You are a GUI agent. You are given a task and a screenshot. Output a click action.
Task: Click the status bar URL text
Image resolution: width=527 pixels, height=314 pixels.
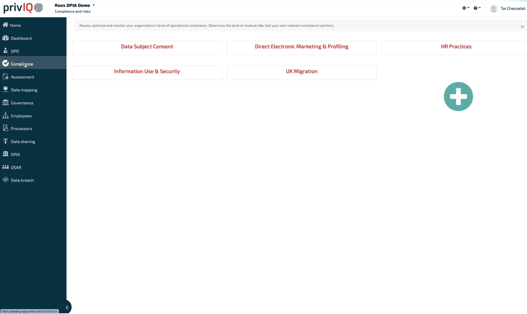click(29, 311)
